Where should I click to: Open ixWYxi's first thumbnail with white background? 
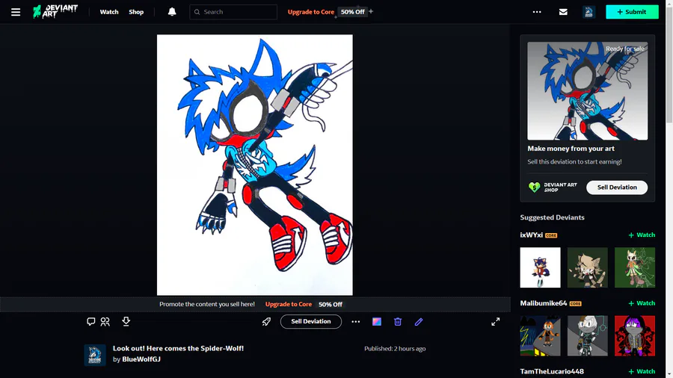pos(541,267)
